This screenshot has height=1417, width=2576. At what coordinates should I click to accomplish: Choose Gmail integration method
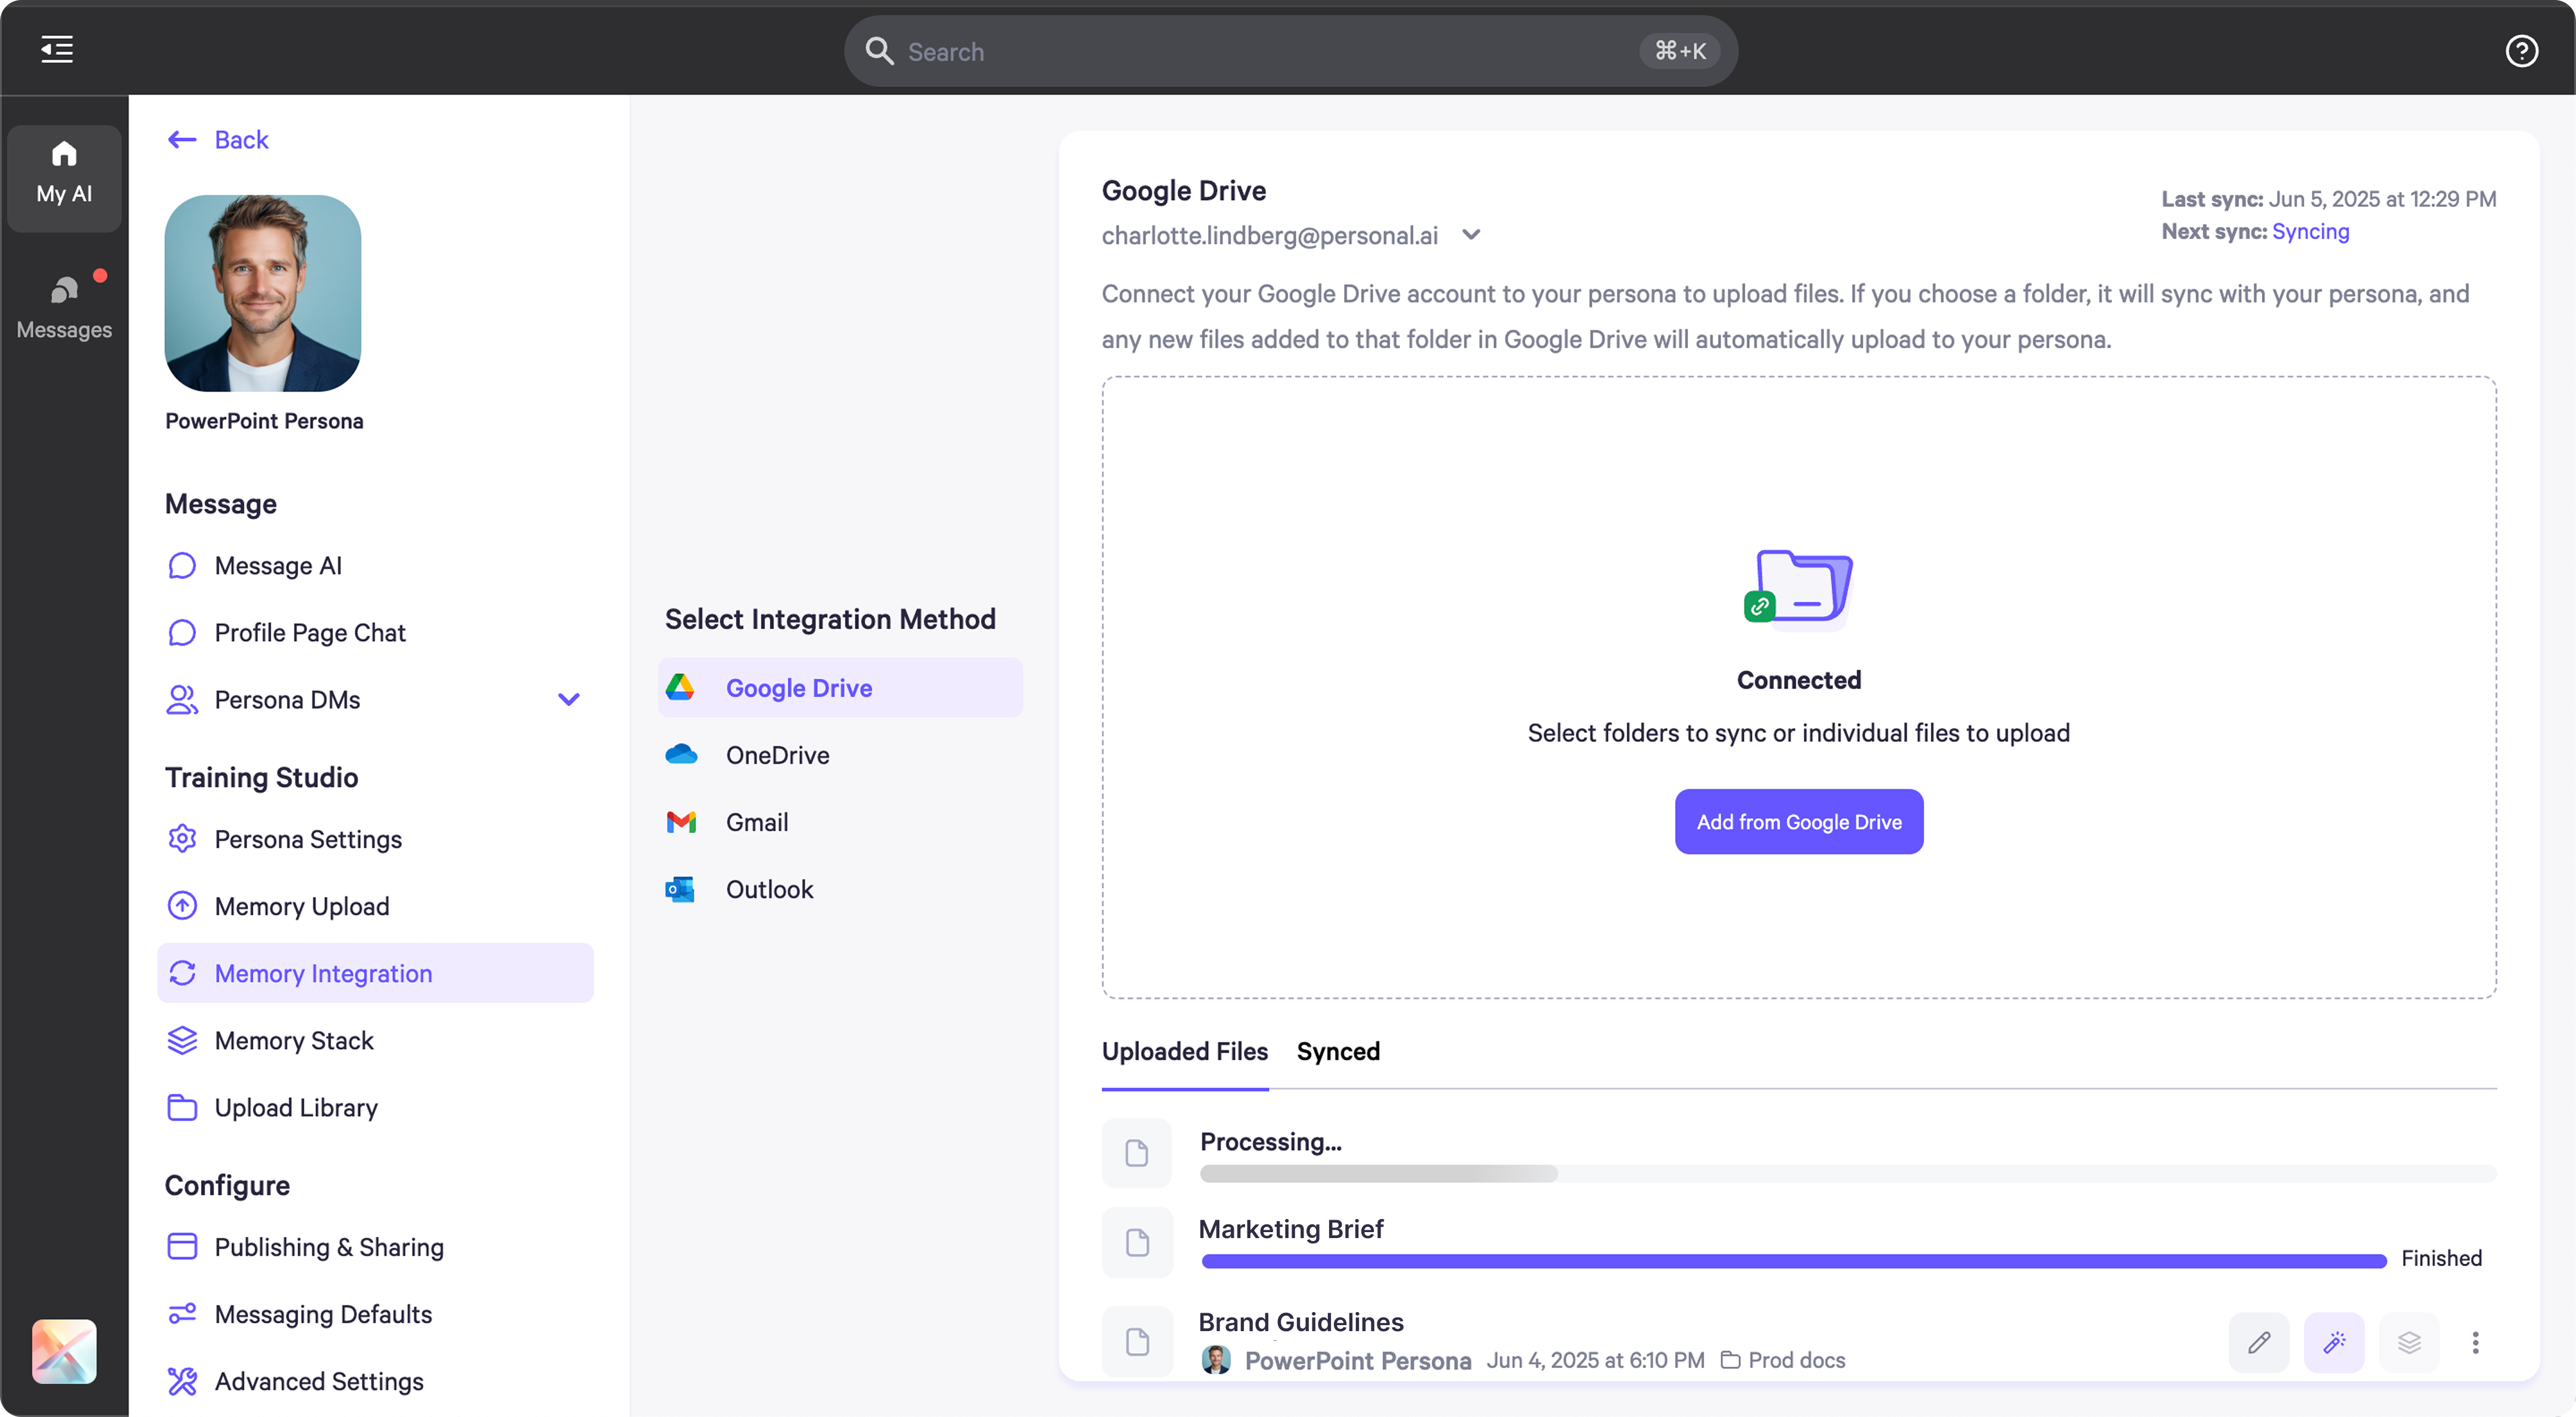click(x=757, y=821)
